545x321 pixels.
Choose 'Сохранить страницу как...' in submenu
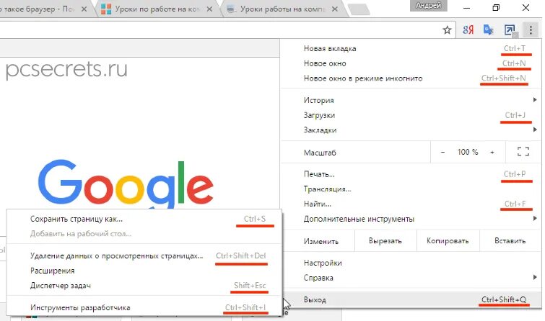point(144,219)
